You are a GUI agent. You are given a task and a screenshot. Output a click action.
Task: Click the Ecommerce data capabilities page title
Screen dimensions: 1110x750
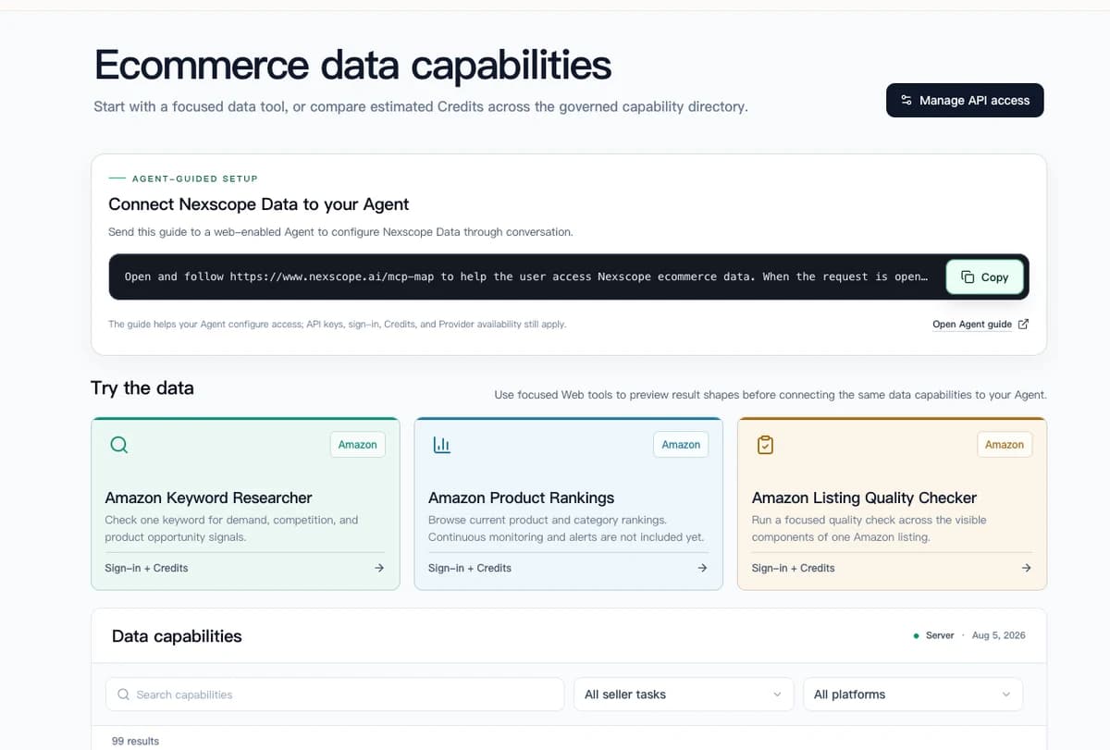coord(352,66)
